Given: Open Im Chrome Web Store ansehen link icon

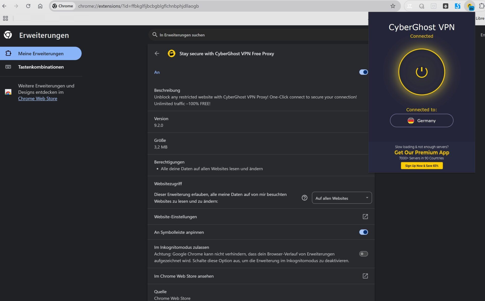Looking at the screenshot, I should point(365,276).
